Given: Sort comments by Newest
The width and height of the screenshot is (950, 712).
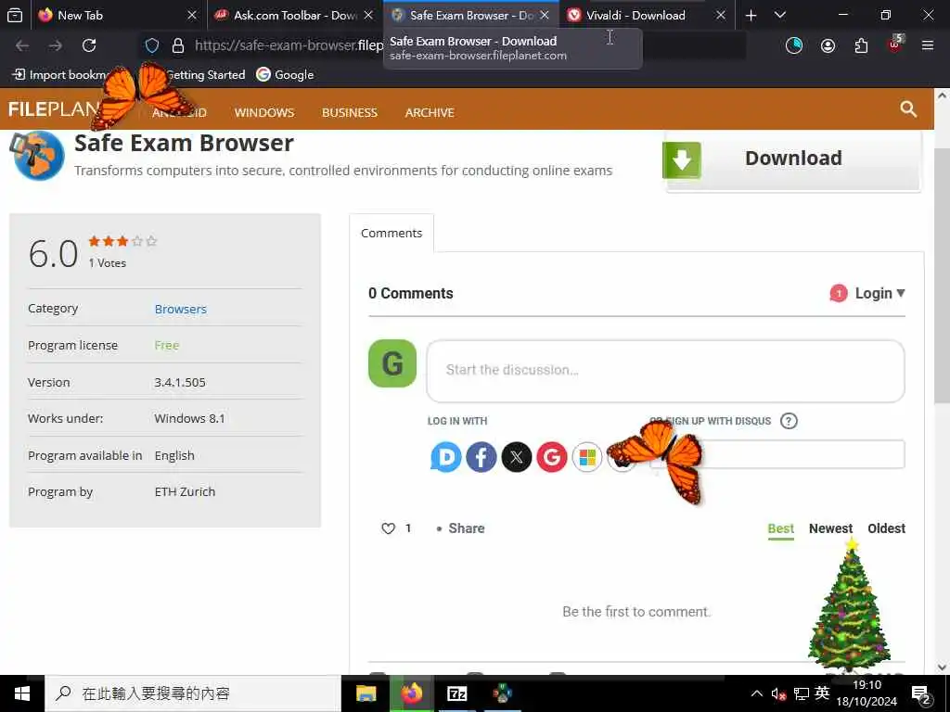Looking at the screenshot, I should click(830, 528).
